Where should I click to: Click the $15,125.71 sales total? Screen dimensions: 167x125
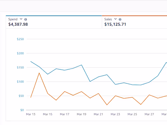pyautogui.click(x=115, y=24)
